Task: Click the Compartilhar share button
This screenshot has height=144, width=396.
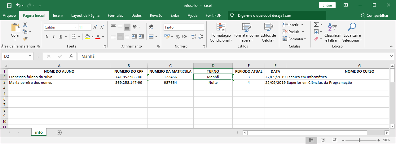Action: pyautogui.click(x=374, y=16)
